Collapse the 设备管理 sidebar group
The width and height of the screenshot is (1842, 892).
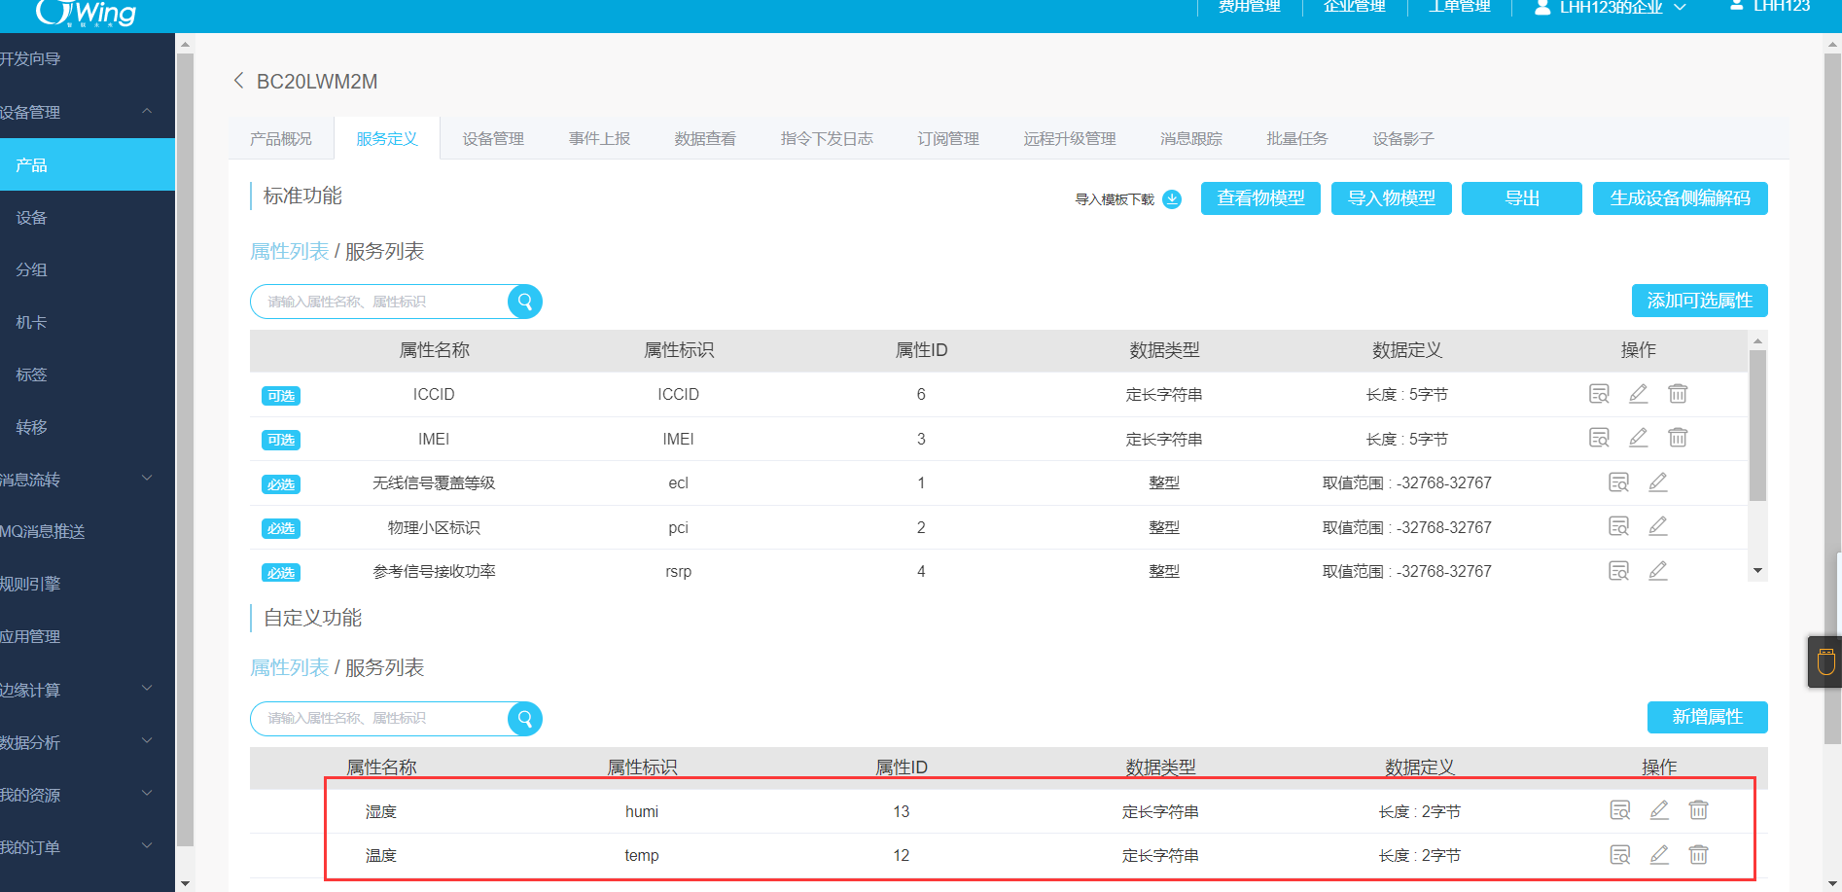coord(147,112)
